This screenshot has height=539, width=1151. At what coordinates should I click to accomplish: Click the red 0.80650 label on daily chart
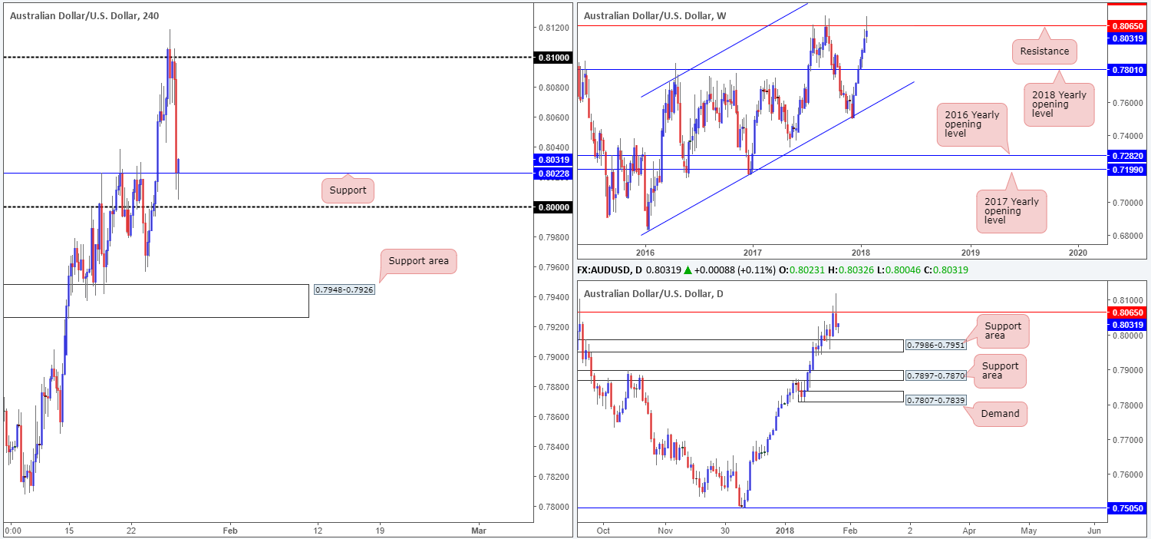1128,312
